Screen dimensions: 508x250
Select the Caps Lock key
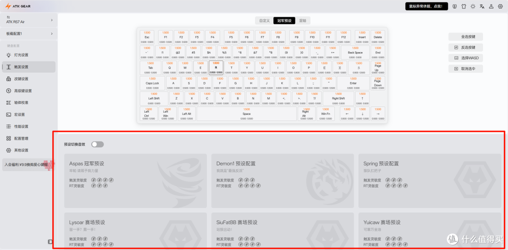pos(152,83)
